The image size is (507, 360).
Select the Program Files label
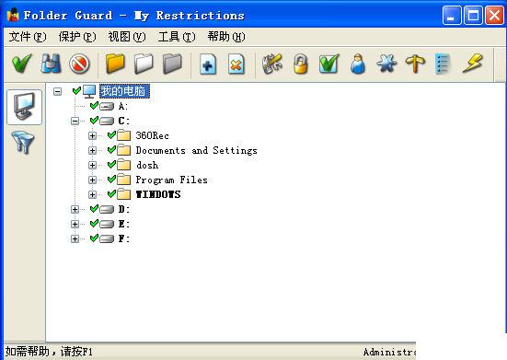click(x=171, y=180)
